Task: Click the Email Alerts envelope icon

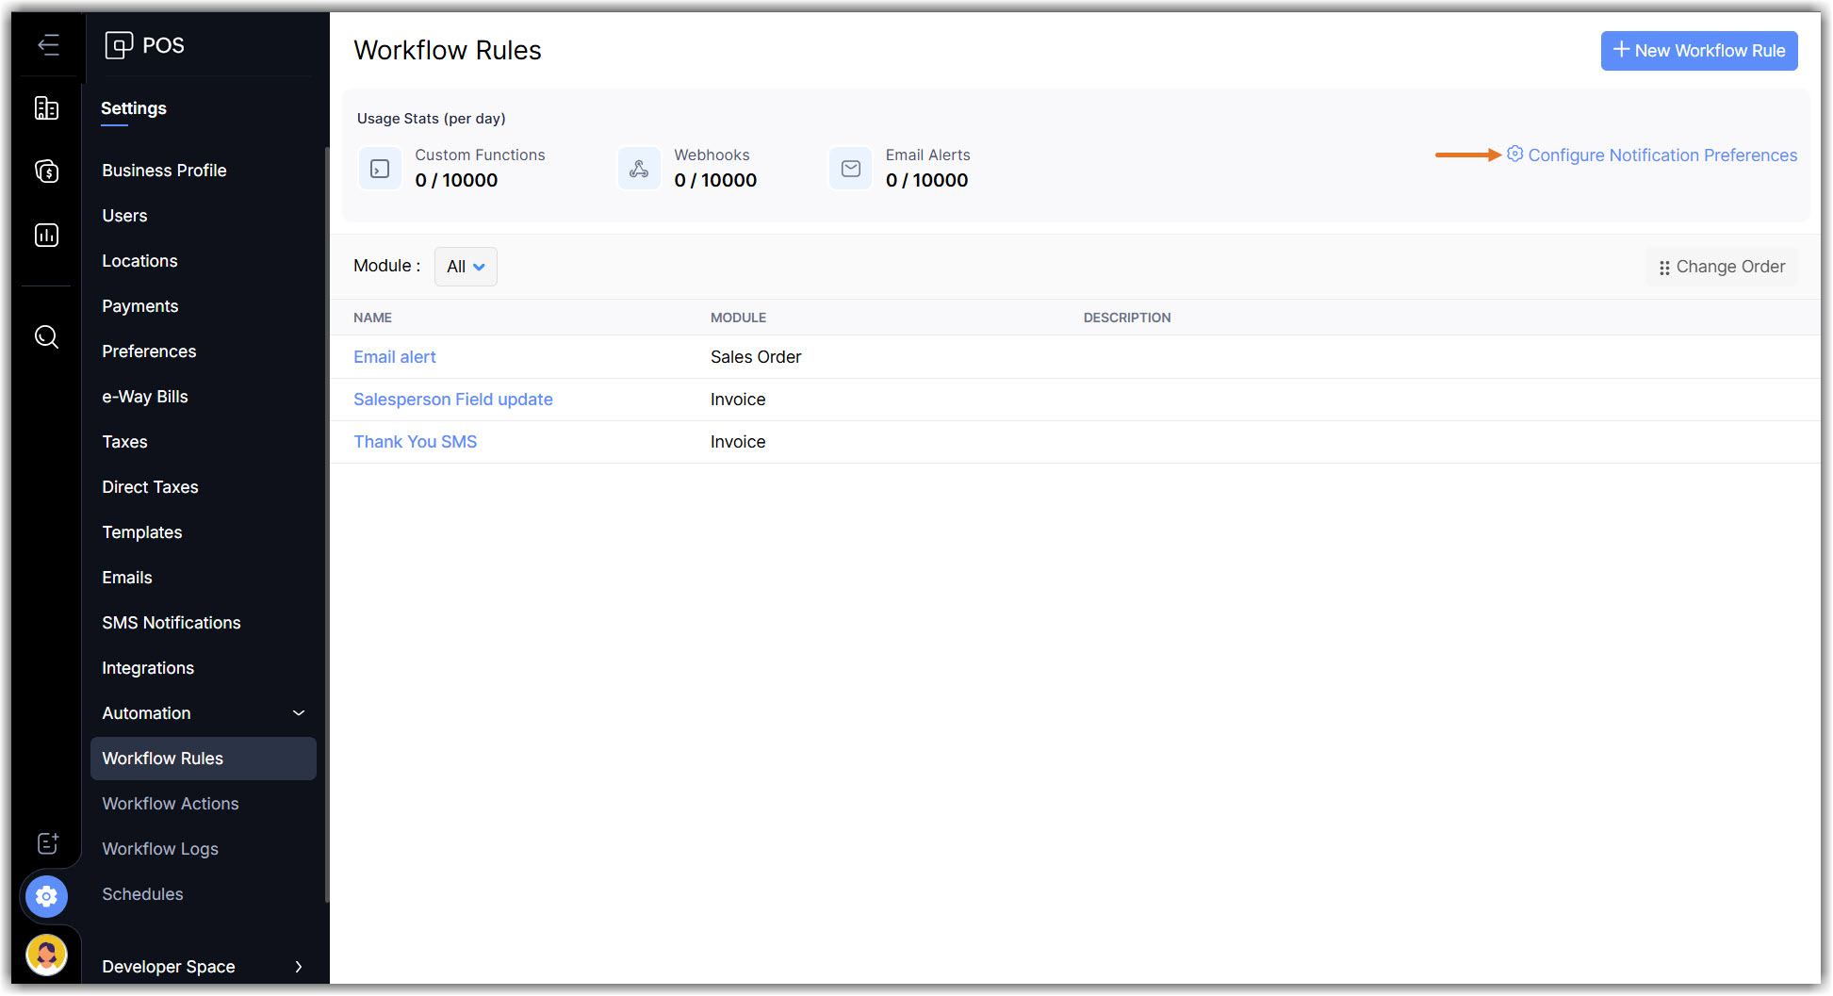Action: tap(850, 169)
